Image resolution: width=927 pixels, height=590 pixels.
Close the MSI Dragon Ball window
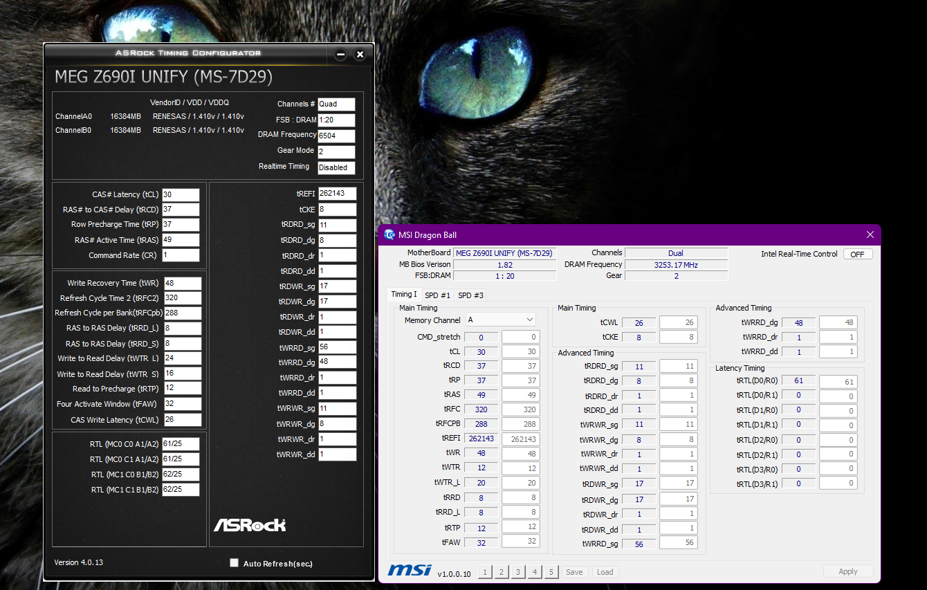(870, 234)
